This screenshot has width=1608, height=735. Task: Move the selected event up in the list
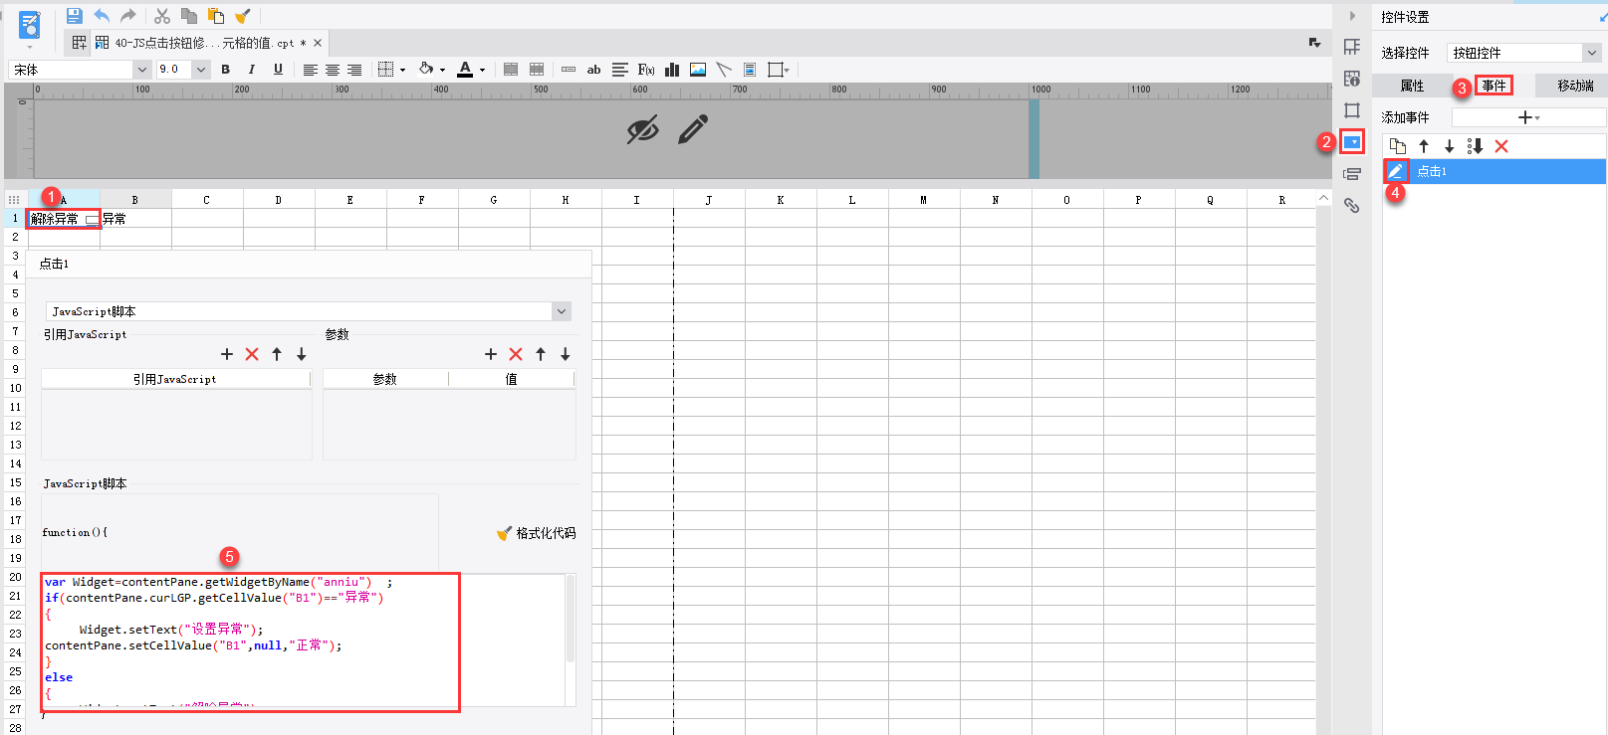[1424, 146]
